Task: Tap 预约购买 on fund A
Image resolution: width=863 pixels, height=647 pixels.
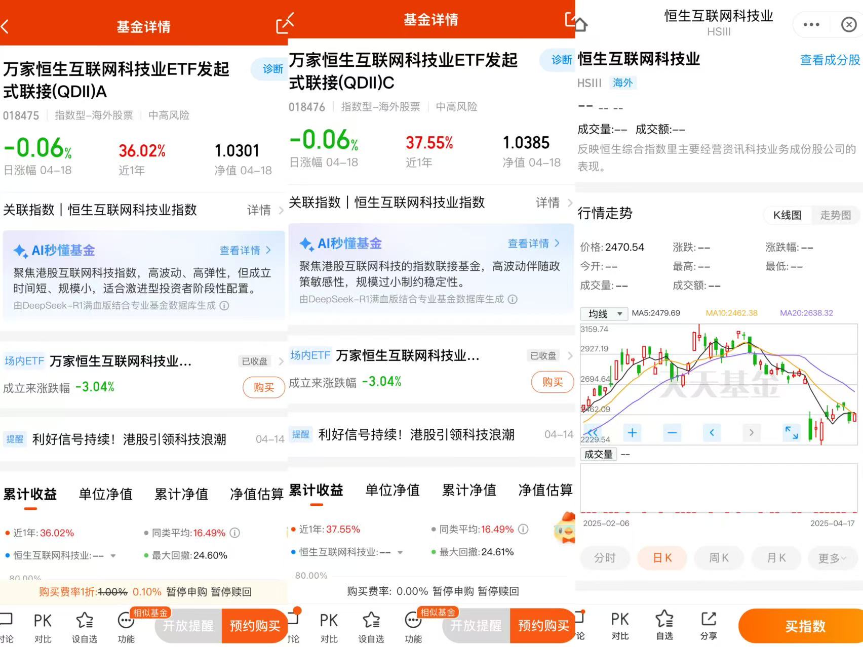Action: [x=255, y=626]
